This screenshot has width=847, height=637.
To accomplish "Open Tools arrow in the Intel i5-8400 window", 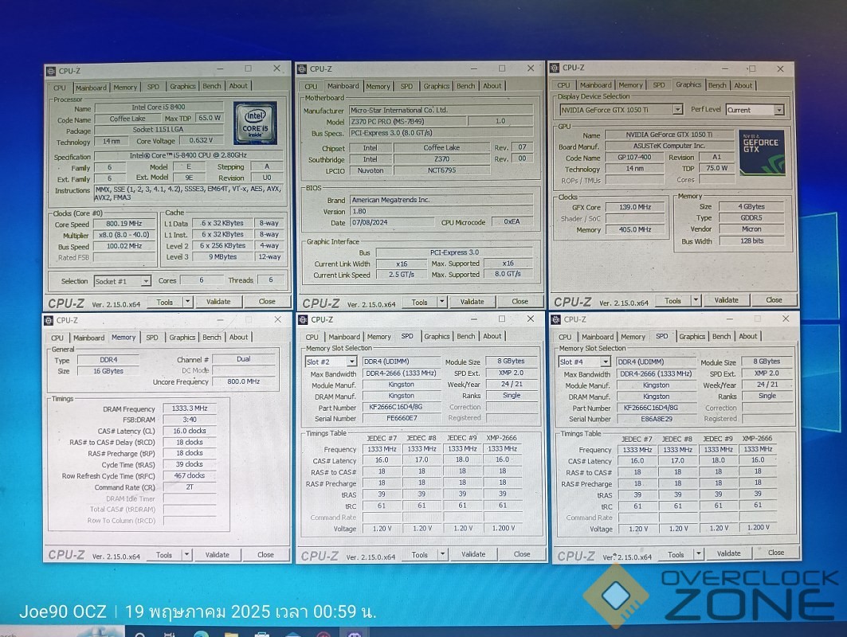I will click(x=188, y=302).
